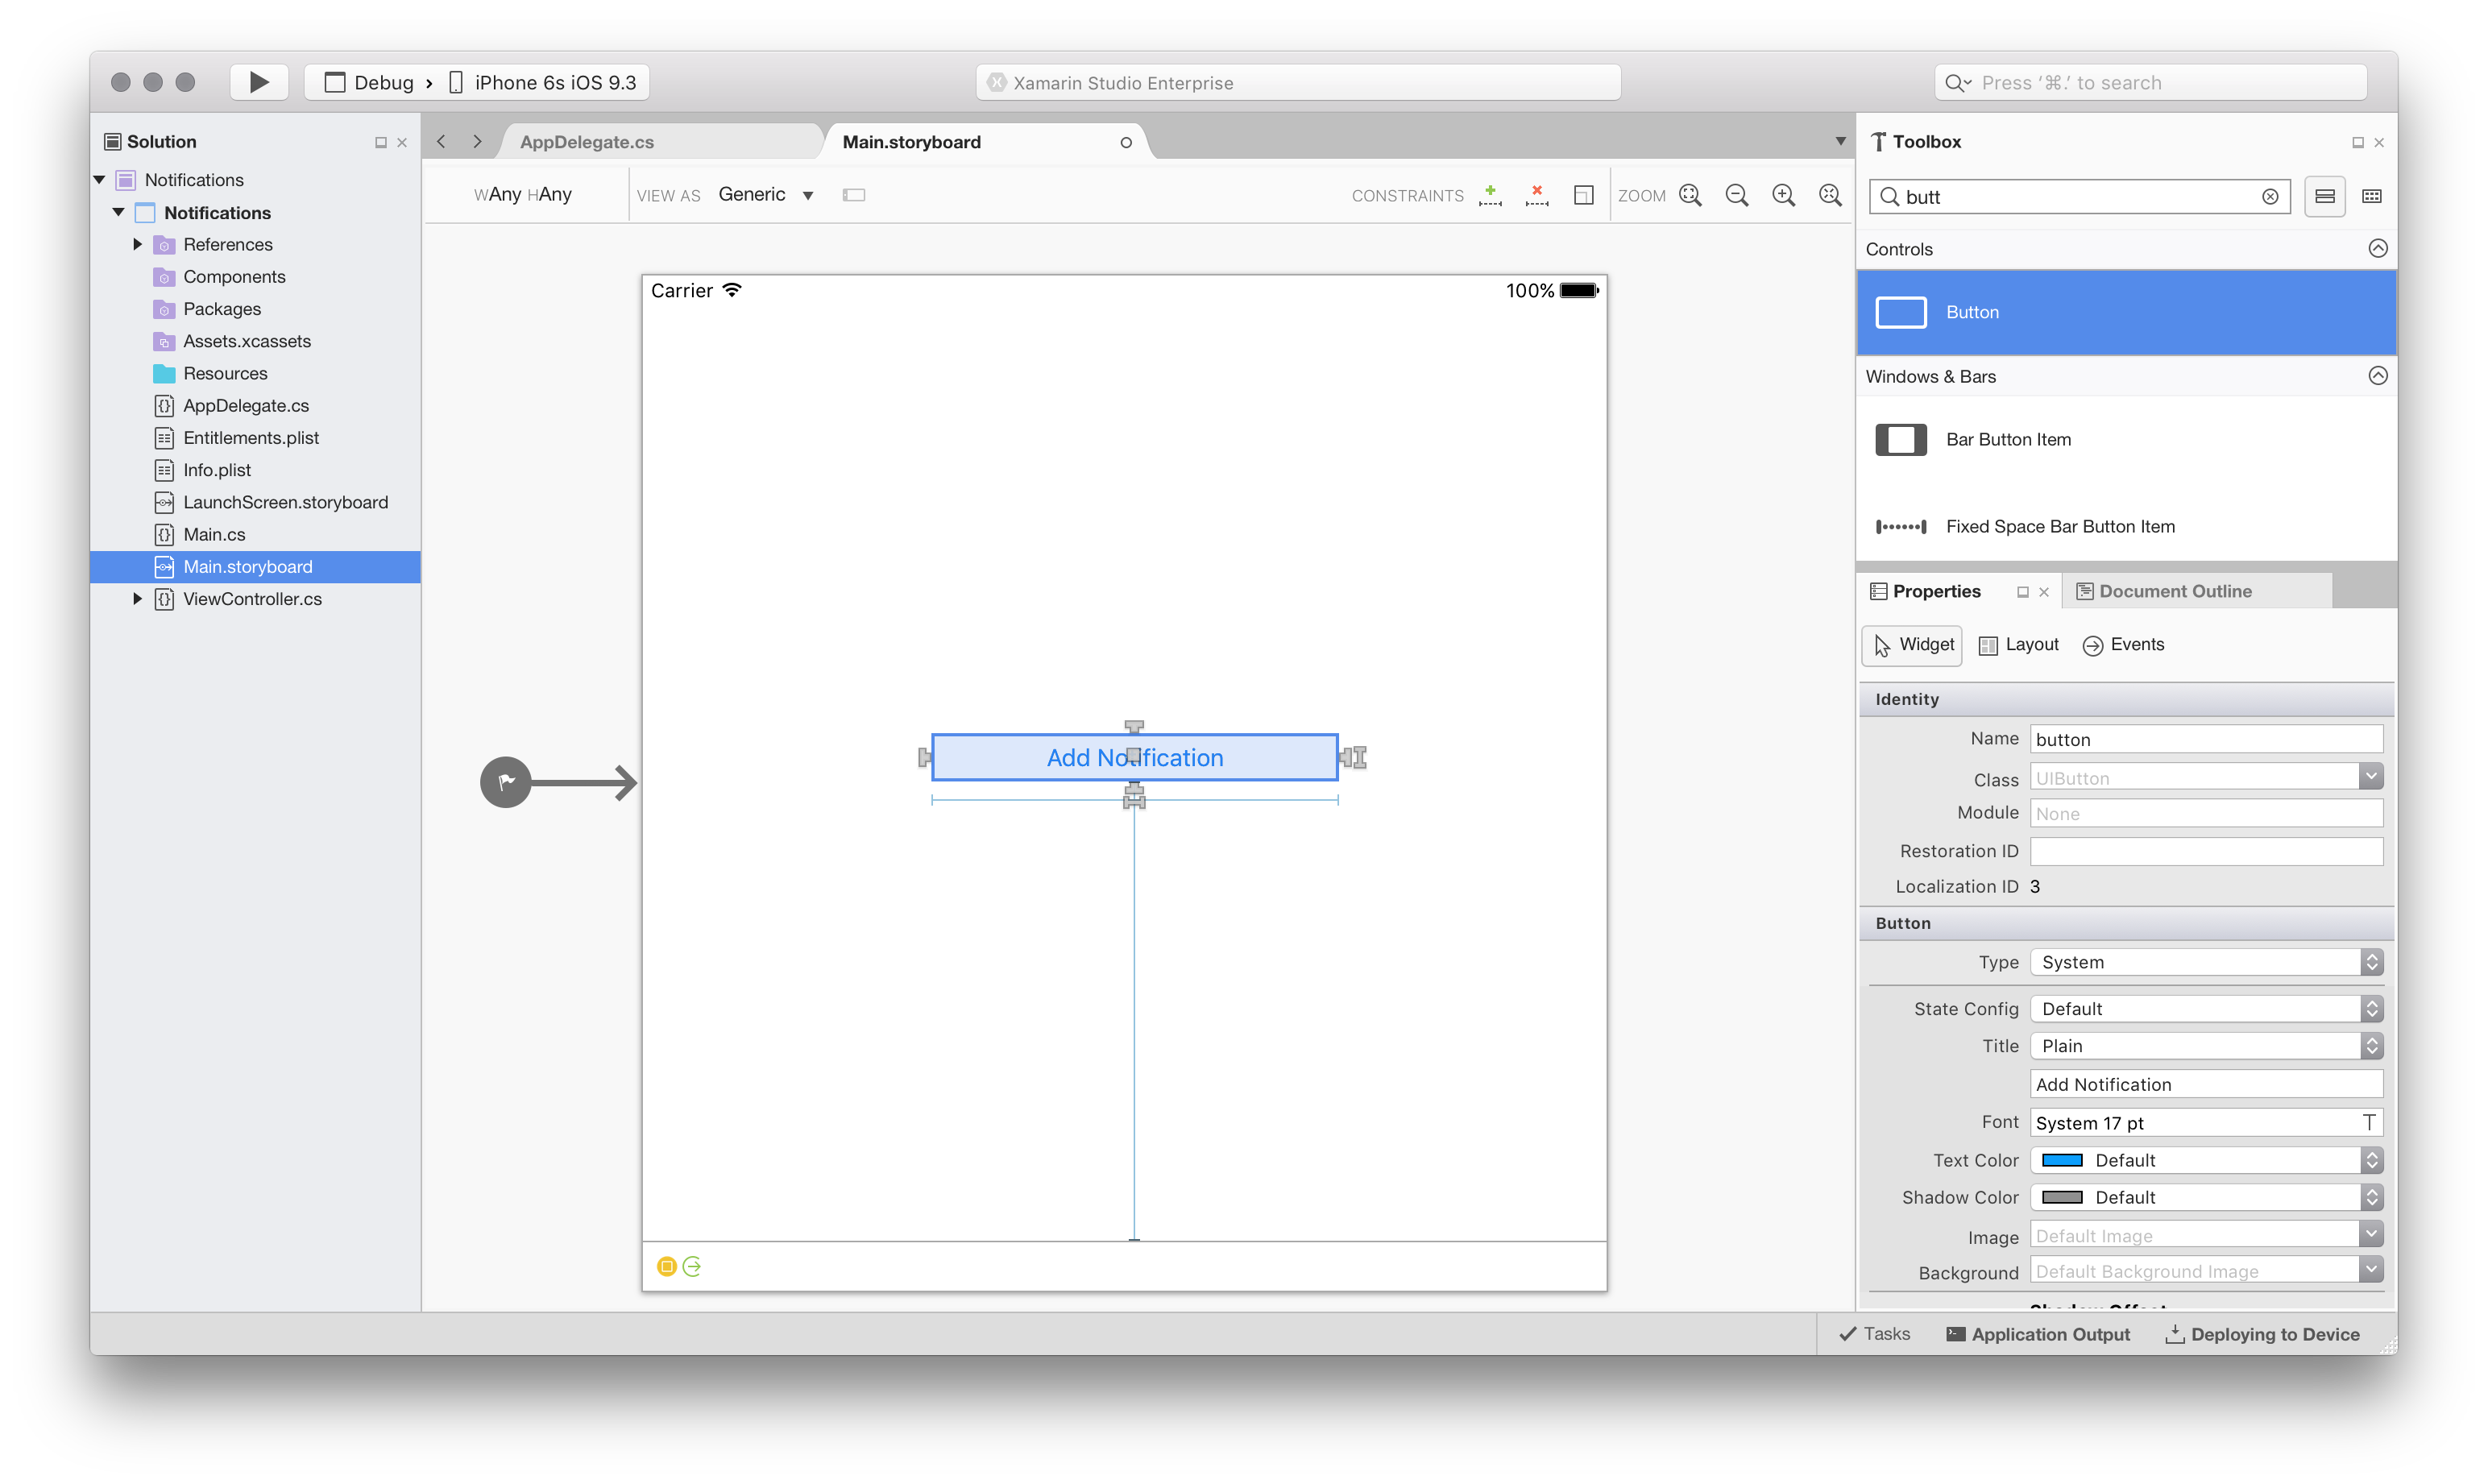
Task: Click the constraints add icon in toolbar
Action: point(1491,194)
